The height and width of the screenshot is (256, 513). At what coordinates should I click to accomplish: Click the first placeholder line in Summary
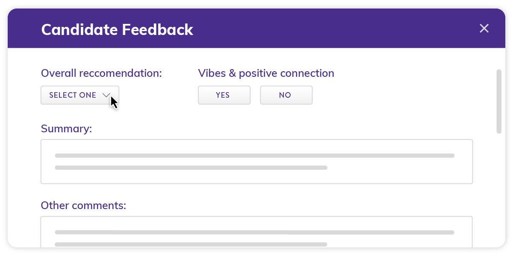tap(254, 155)
